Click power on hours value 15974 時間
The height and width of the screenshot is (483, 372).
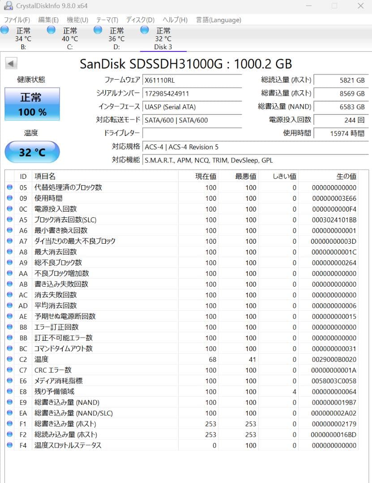click(x=341, y=133)
